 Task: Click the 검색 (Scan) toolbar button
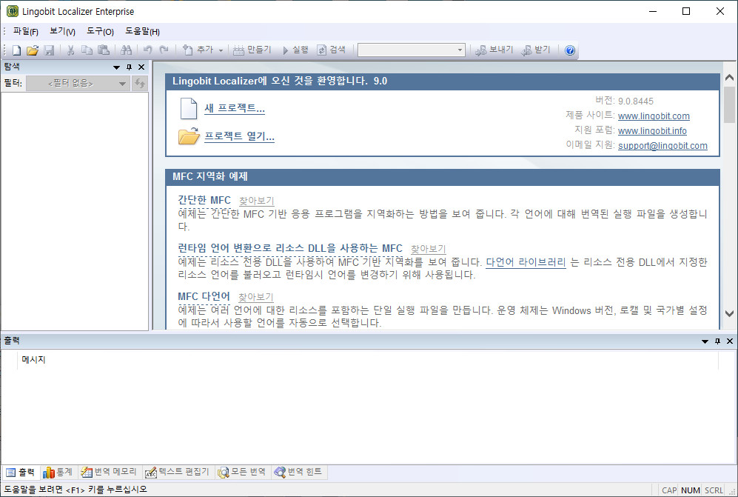coord(332,50)
